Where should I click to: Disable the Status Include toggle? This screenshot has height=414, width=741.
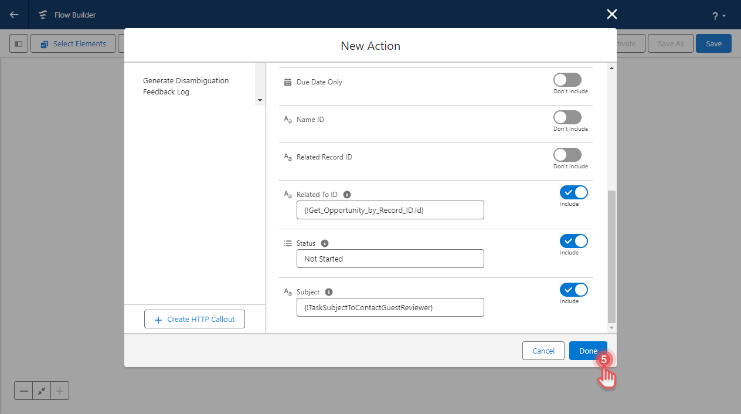pos(573,240)
